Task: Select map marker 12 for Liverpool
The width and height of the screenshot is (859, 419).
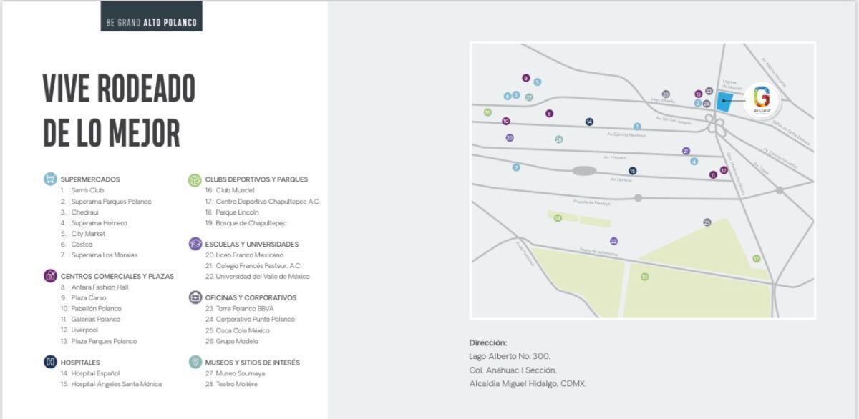Action: click(724, 170)
